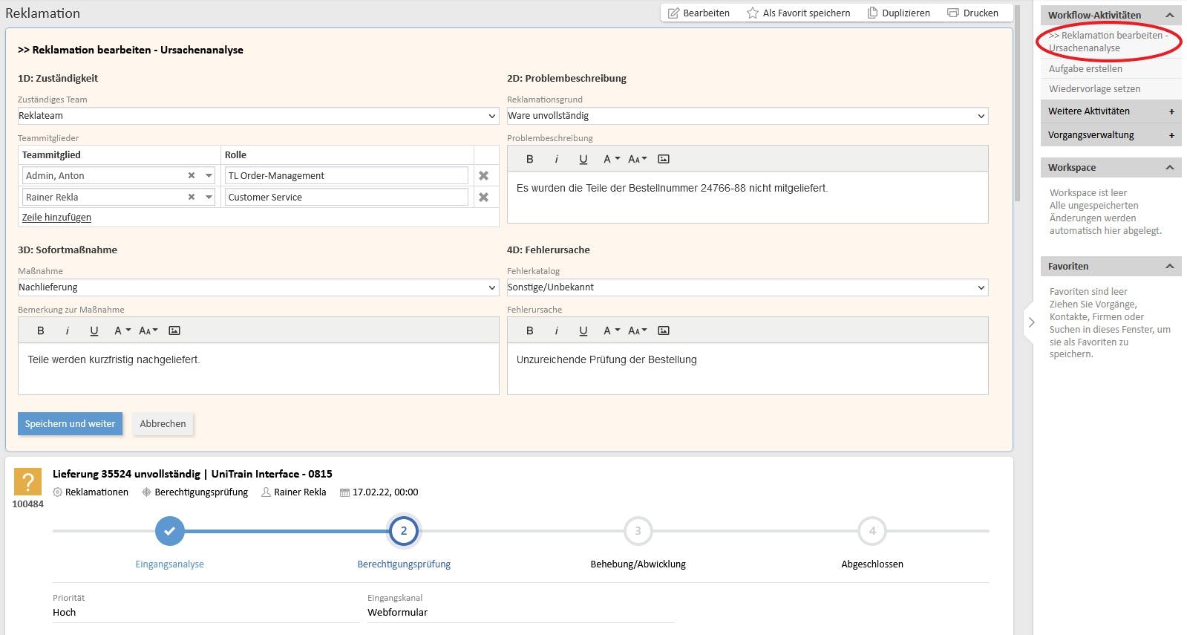
Task: Collapse the Favoriten panel
Action: coord(1170,267)
